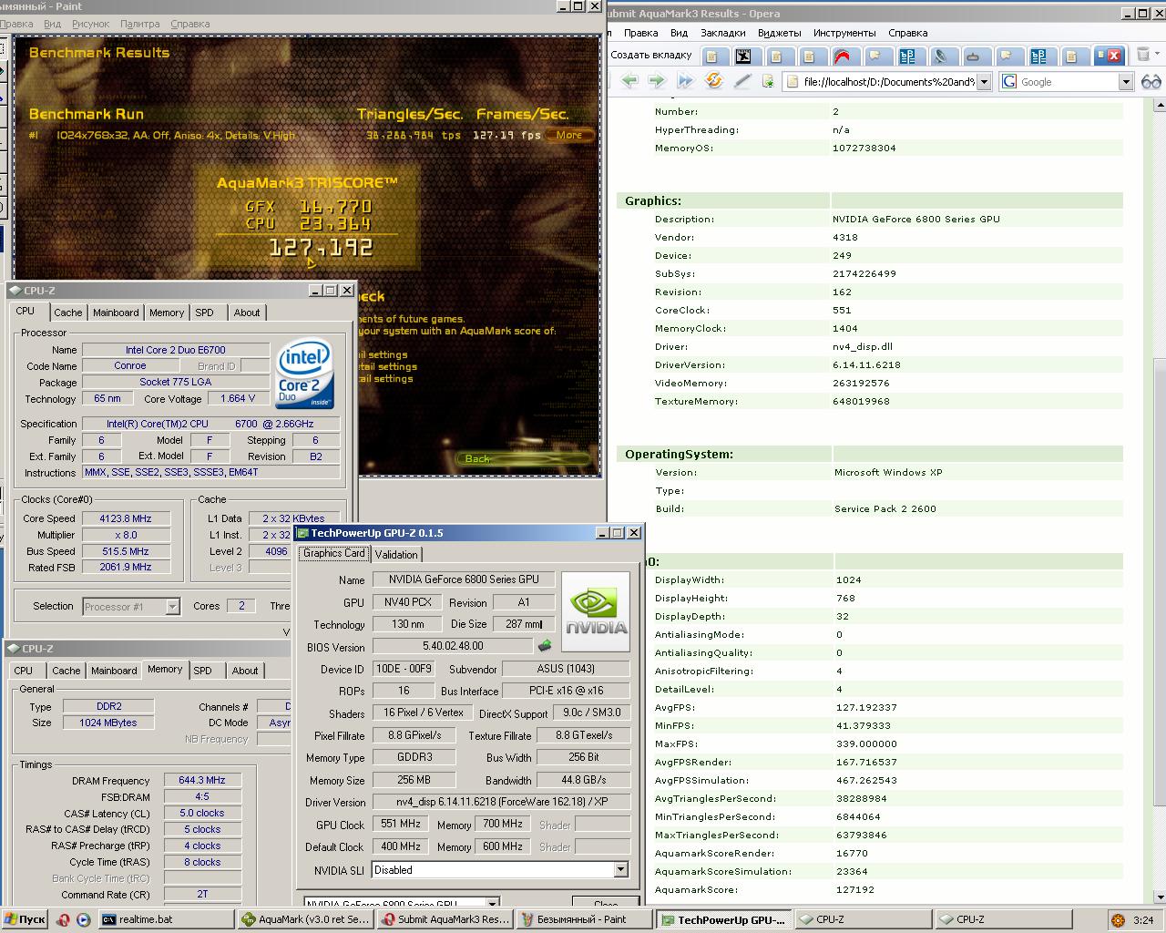Switch to the Opera tab with the satellite dish icon
The width and height of the screenshot is (1166, 933).
coord(940,56)
